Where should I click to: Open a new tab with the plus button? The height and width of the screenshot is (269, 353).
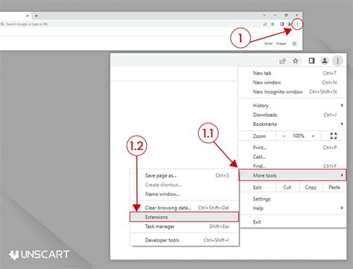[36, 16]
